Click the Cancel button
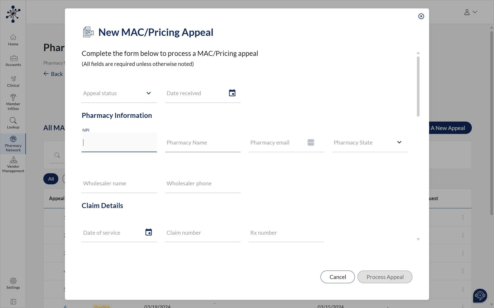Image resolution: width=494 pixels, height=308 pixels. (x=337, y=277)
